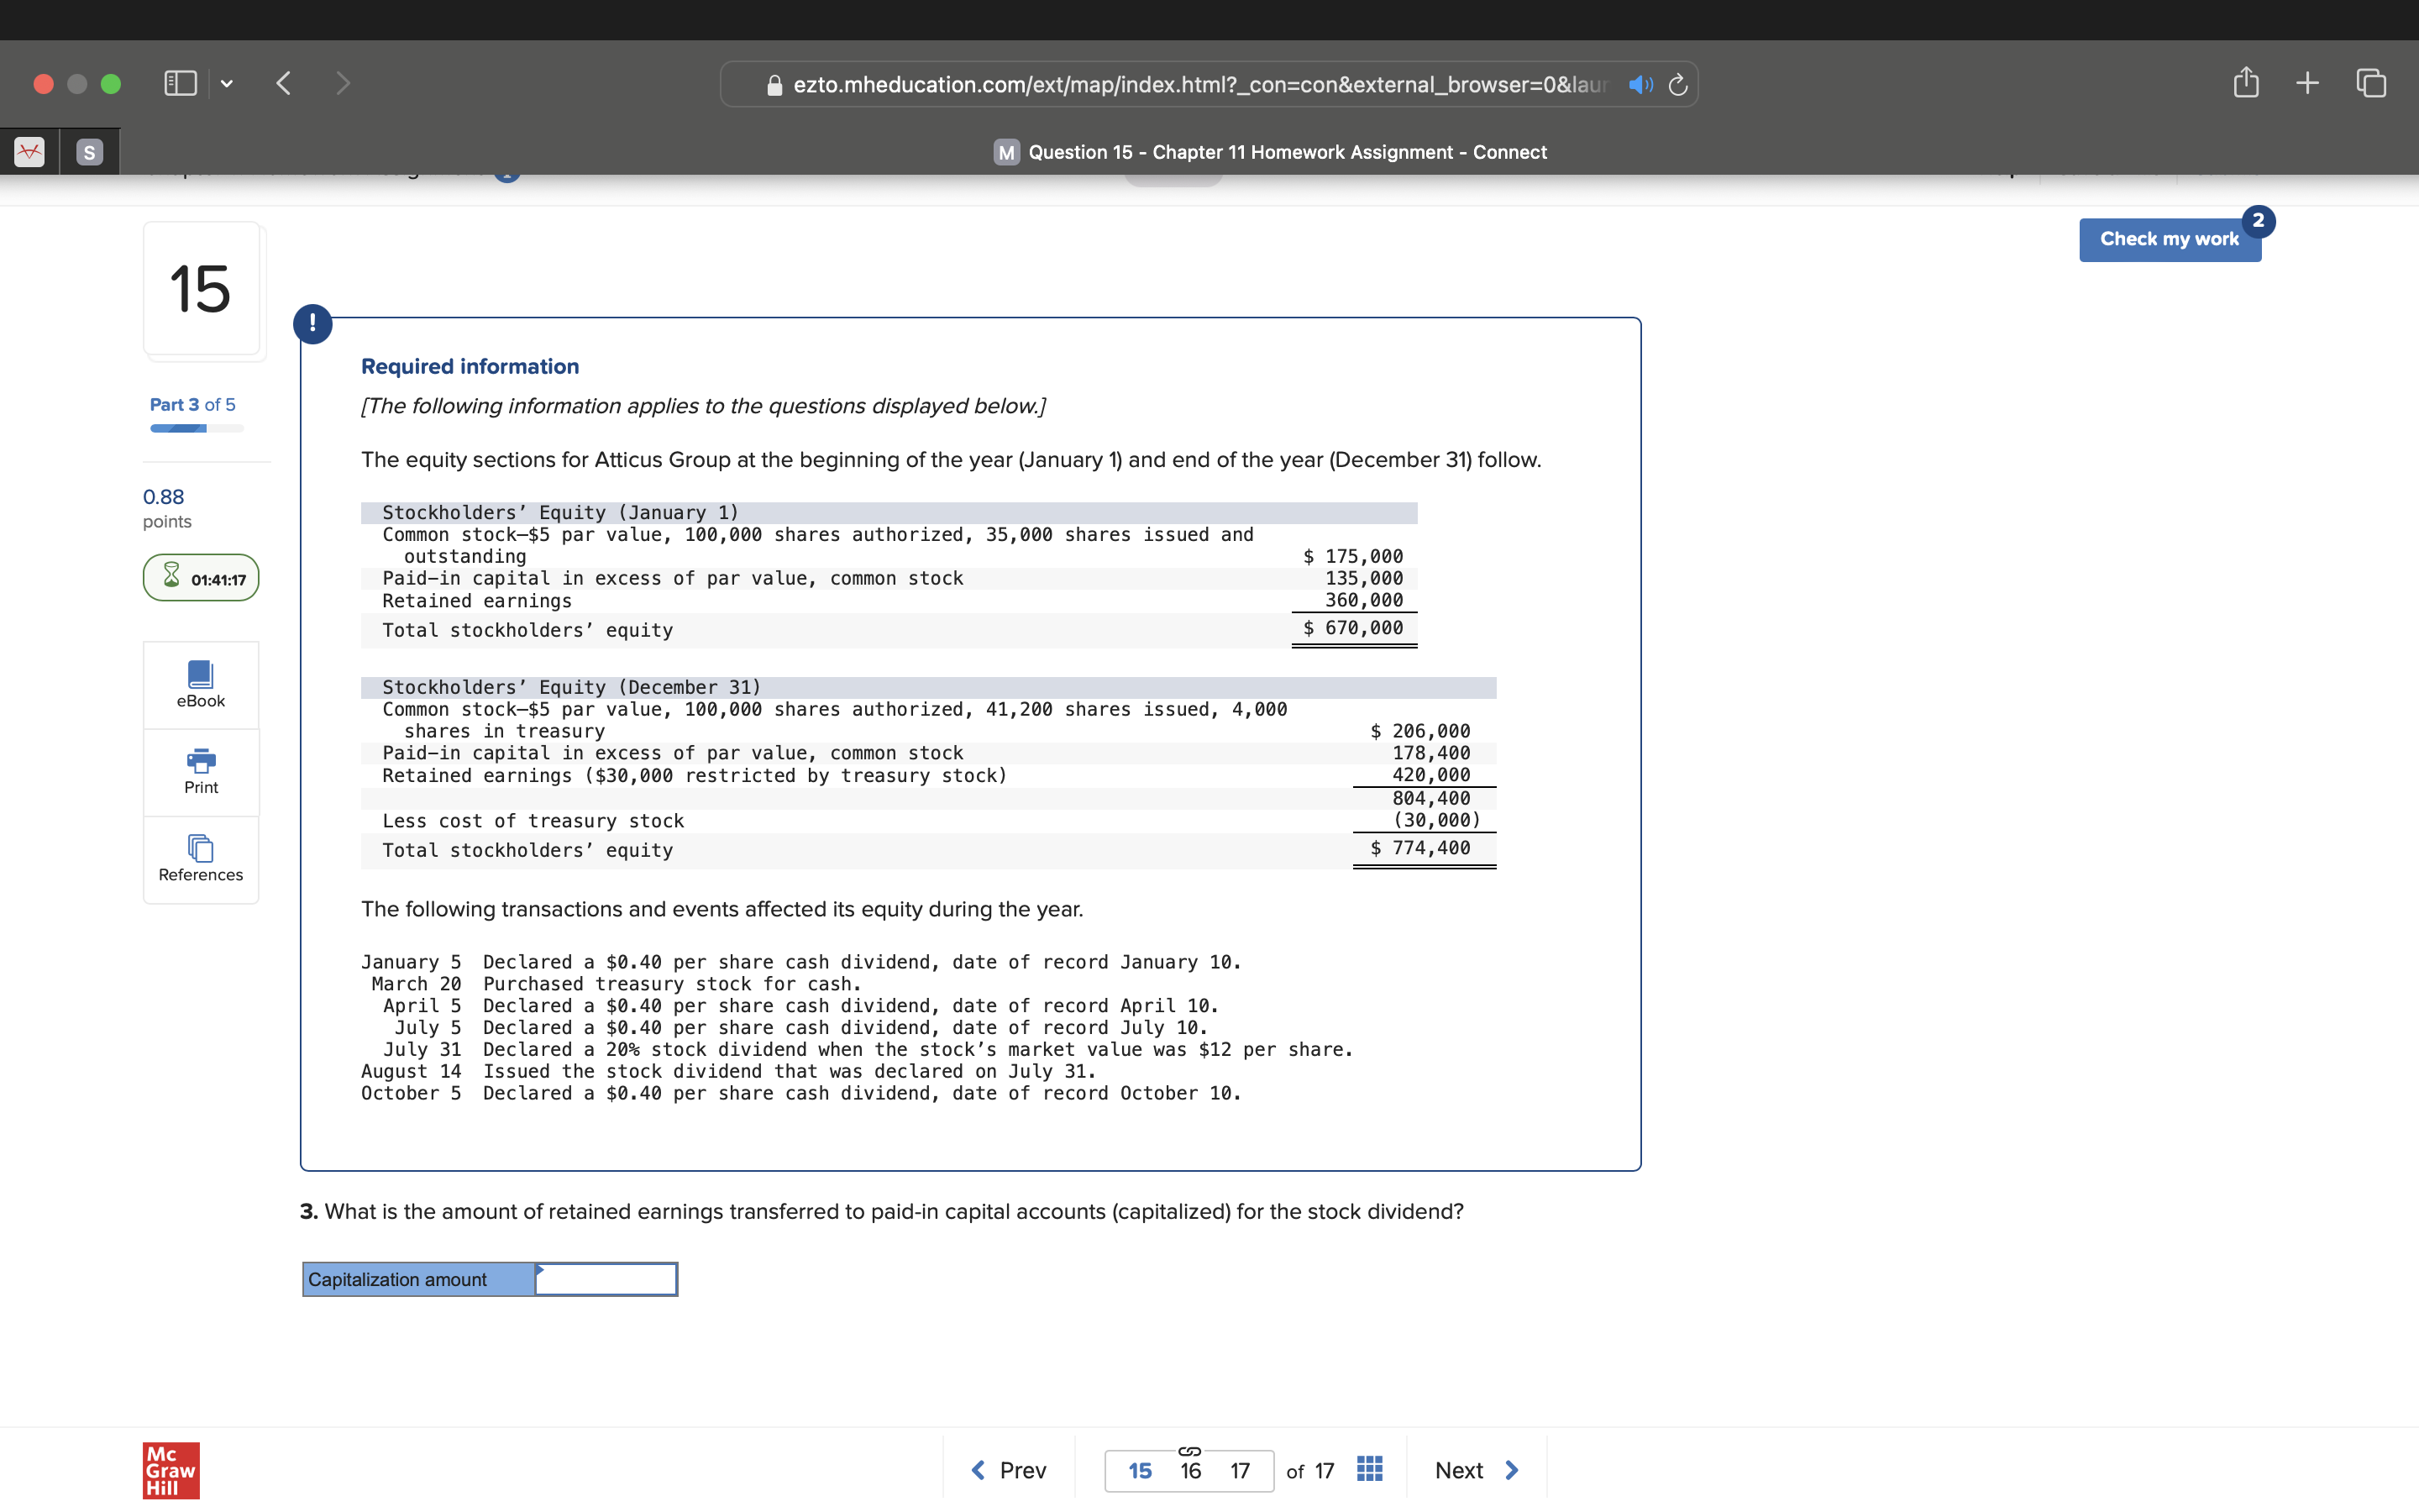Expand the sidebar dropdown chevron

click(x=227, y=84)
